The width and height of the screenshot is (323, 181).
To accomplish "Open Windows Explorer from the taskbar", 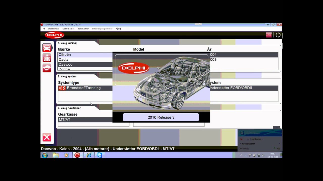I will click(56, 155).
